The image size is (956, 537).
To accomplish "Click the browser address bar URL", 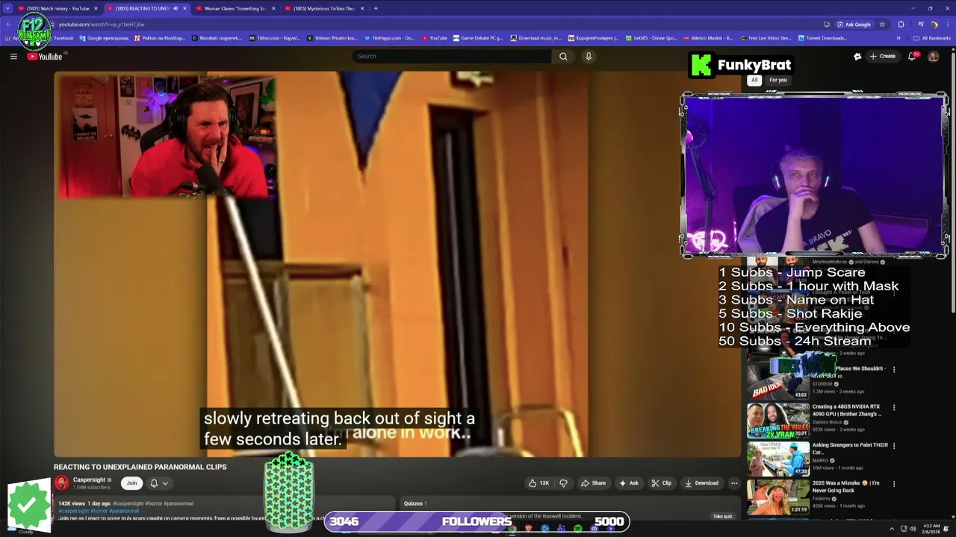I will tap(102, 24).
